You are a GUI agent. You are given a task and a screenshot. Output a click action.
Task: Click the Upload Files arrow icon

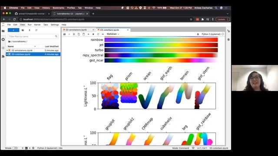point(30,30)
